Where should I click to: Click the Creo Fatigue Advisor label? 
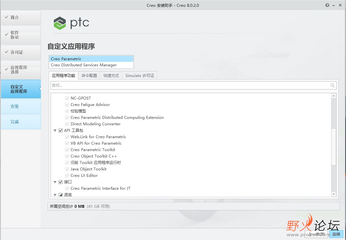tap(90, 104)
